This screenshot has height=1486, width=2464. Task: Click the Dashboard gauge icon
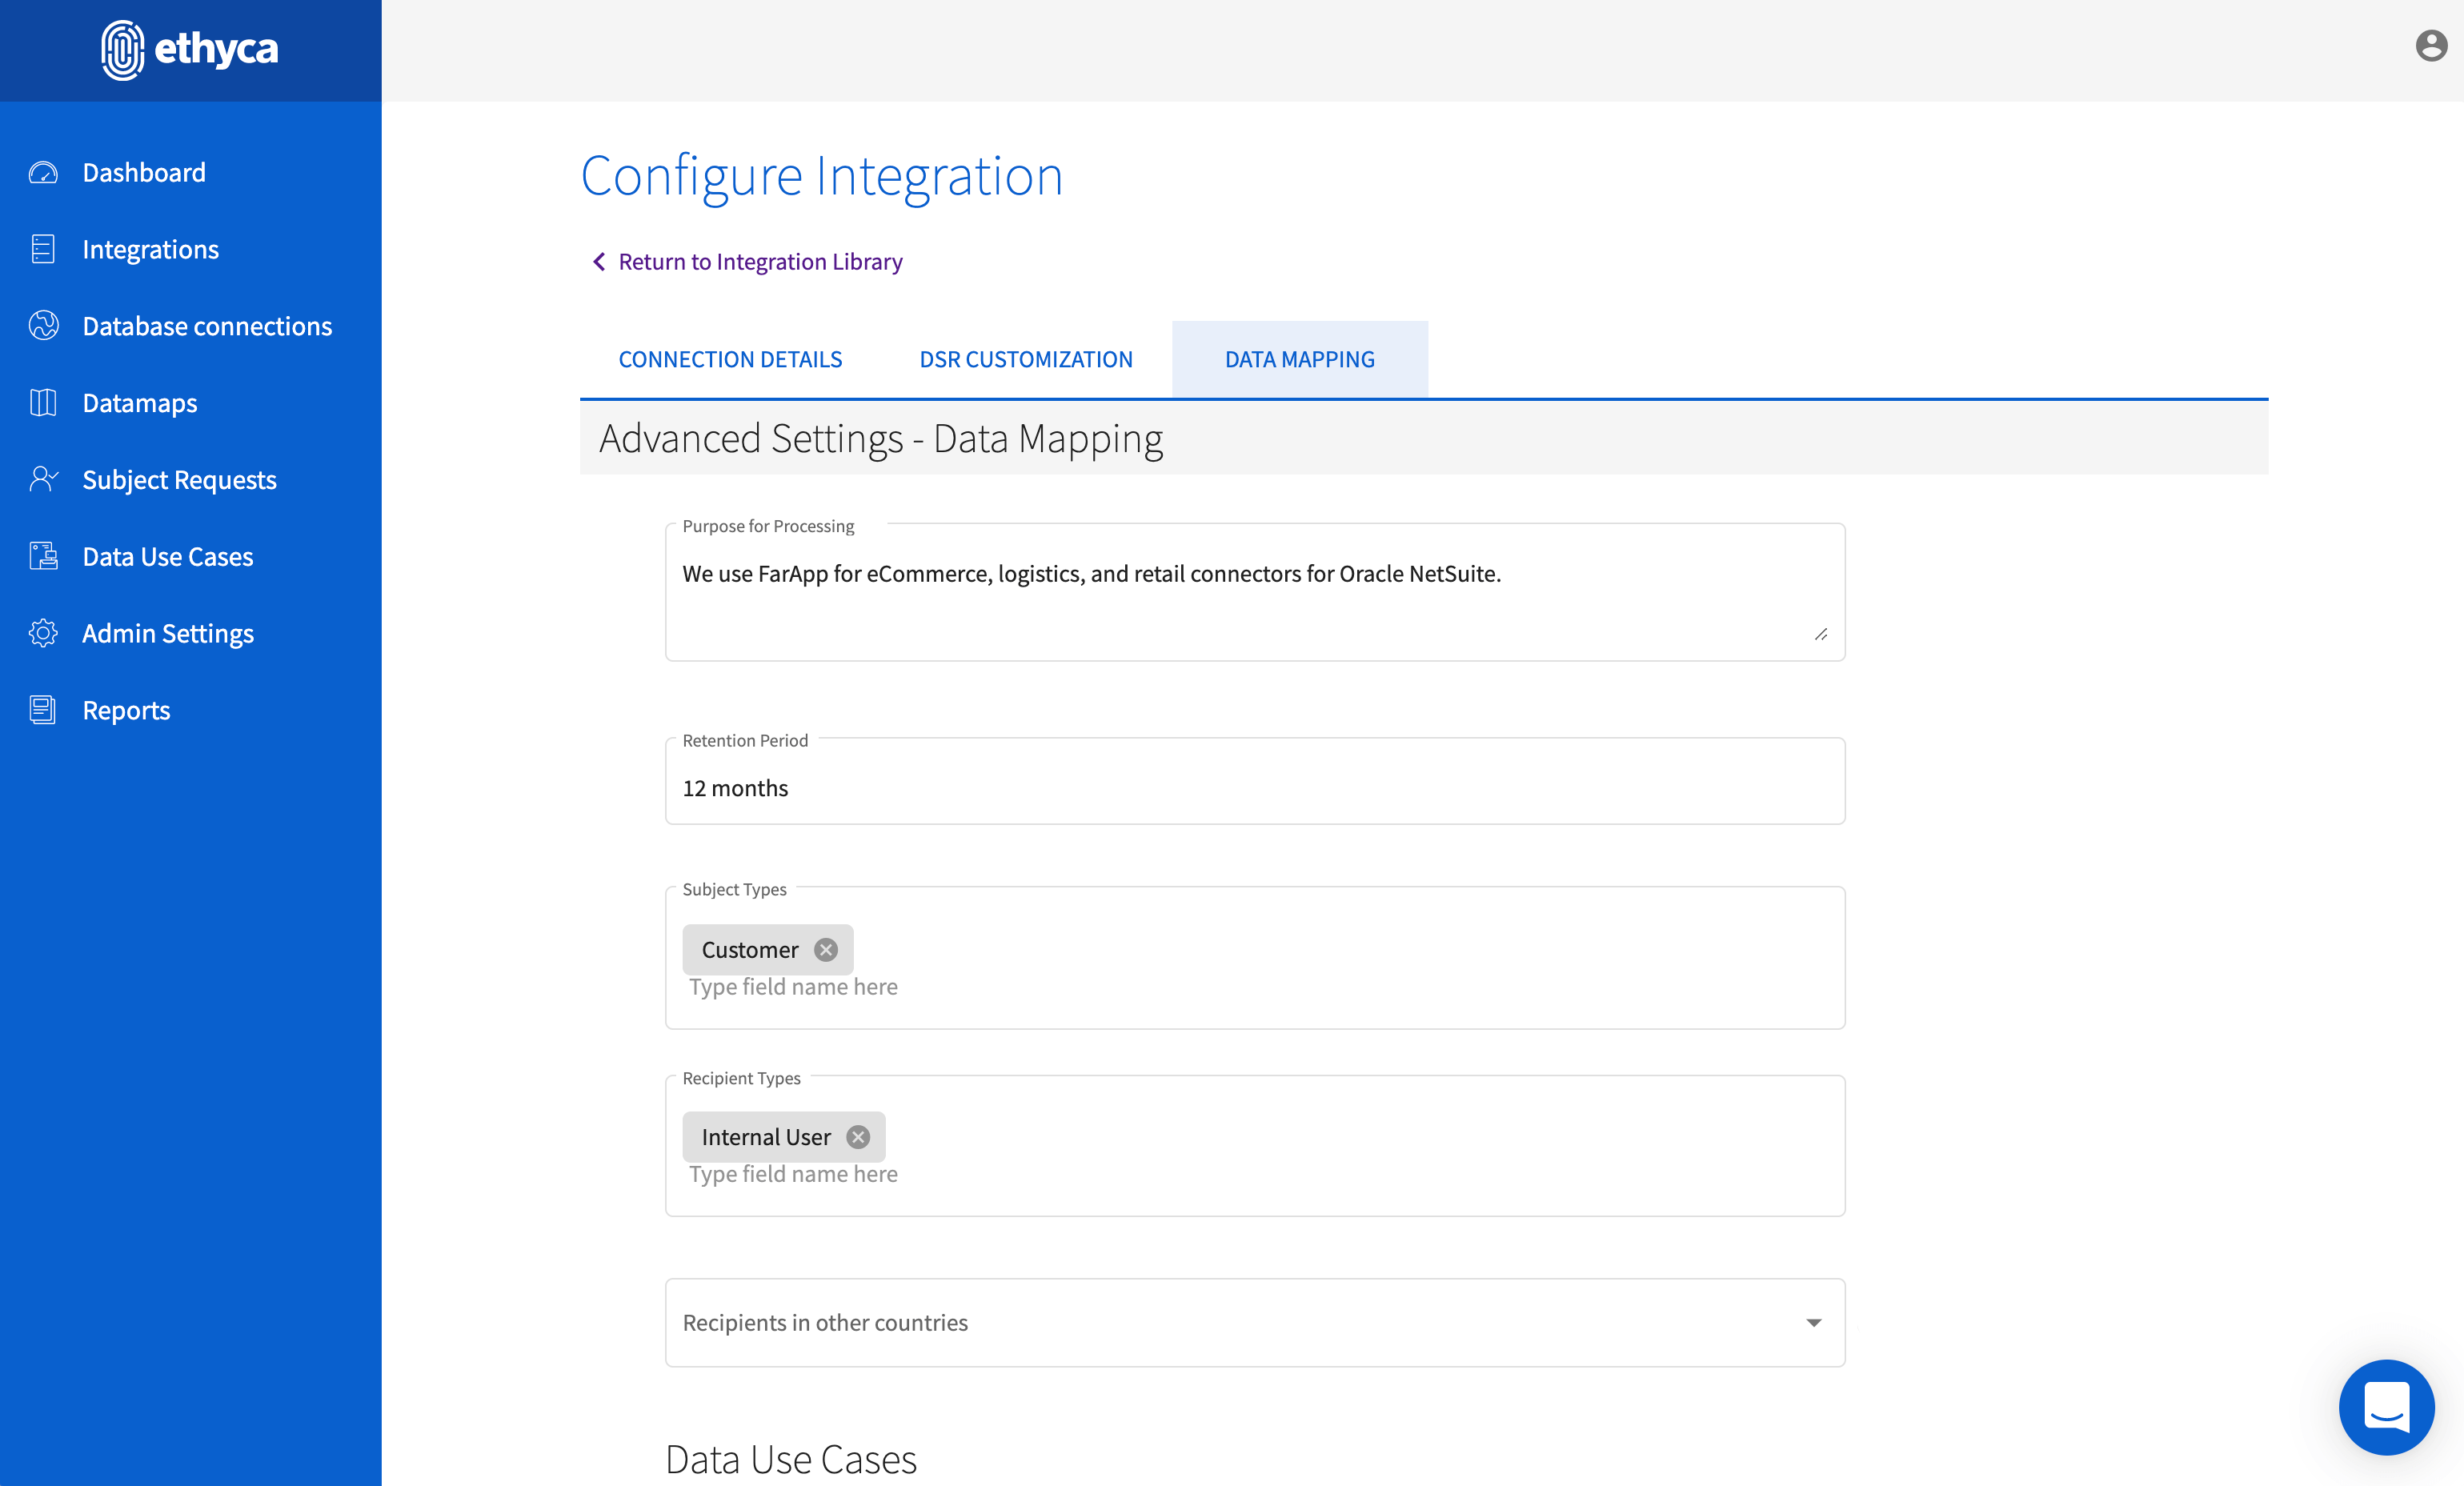tap(43, 173)
